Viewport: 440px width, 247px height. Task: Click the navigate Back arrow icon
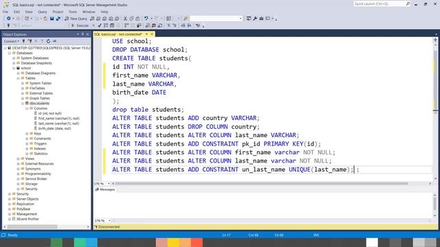click(9, 19)
